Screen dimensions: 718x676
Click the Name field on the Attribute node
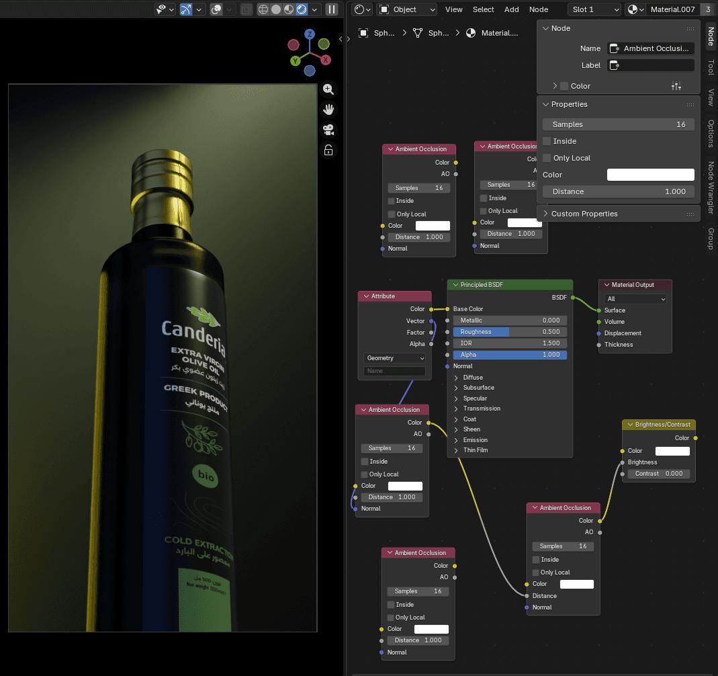tap(395, 371)
